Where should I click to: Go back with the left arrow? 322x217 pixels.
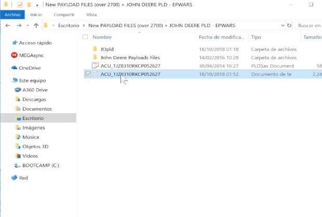coord(8,25)
